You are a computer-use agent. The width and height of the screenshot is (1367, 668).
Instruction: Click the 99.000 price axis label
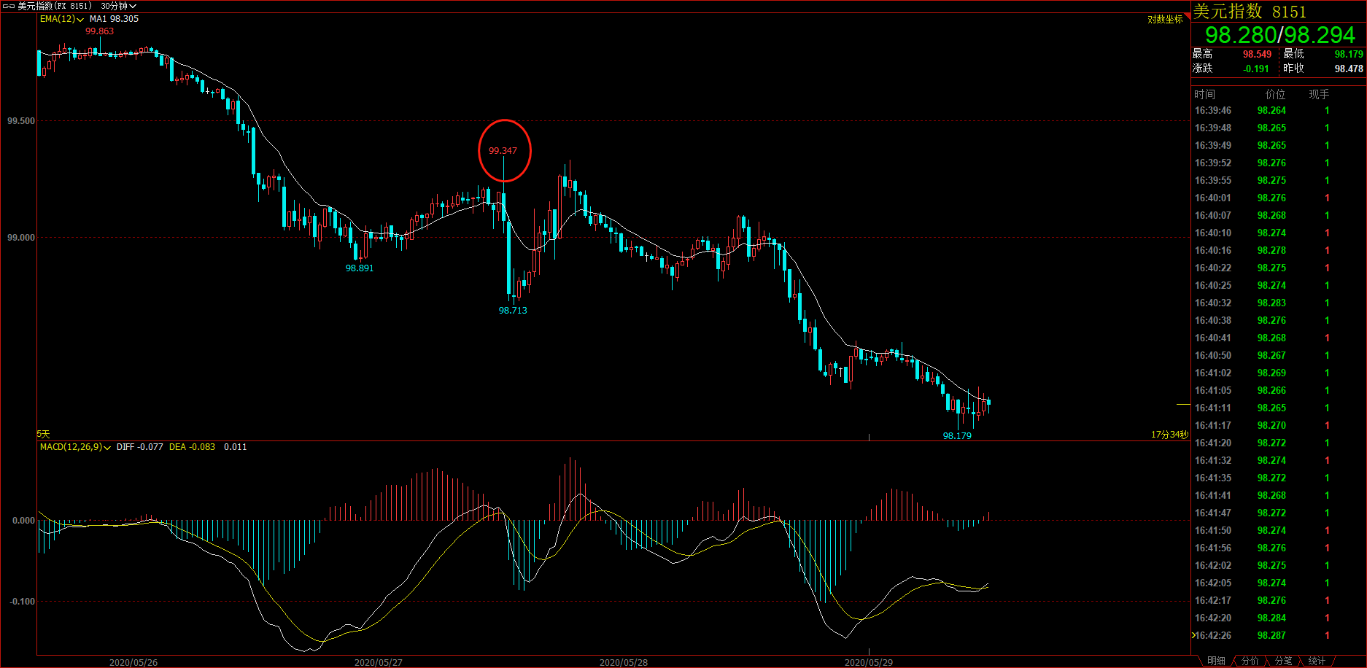(21, 238)
